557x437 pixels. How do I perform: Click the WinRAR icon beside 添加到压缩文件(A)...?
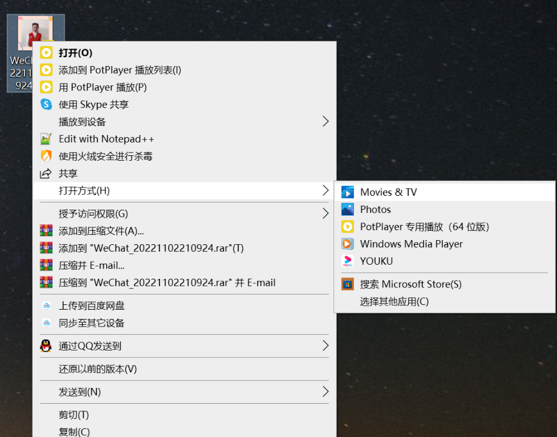click(46, 231)
